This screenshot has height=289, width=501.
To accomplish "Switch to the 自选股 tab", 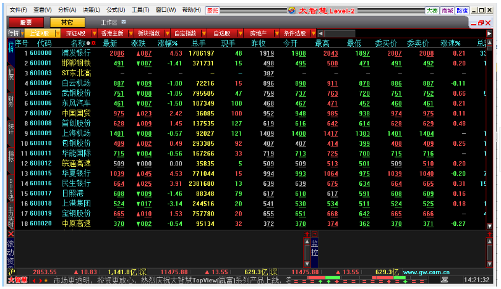I will click(x=222, y=33).
